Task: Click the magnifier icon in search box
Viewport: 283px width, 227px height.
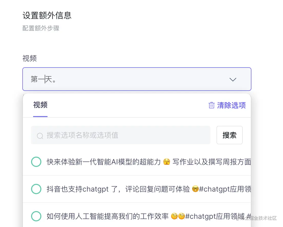Action: tap(40, 136)
